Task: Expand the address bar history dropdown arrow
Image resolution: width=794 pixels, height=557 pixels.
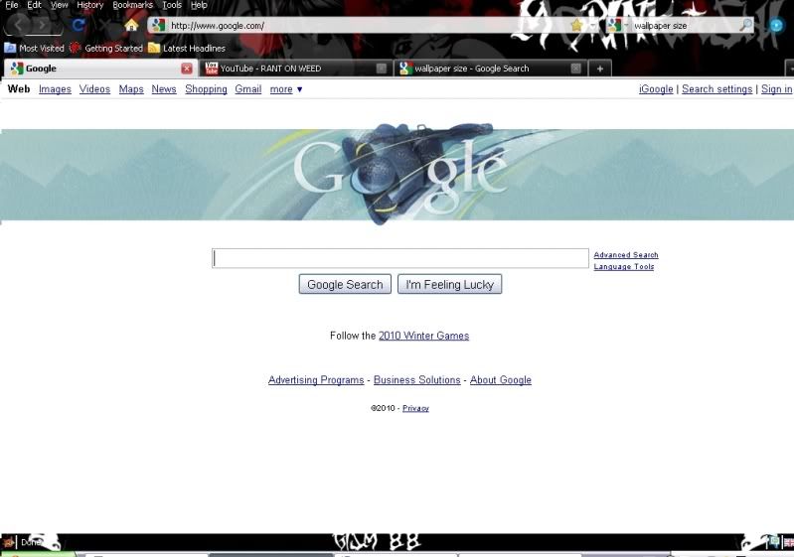Action: [592, 25]
